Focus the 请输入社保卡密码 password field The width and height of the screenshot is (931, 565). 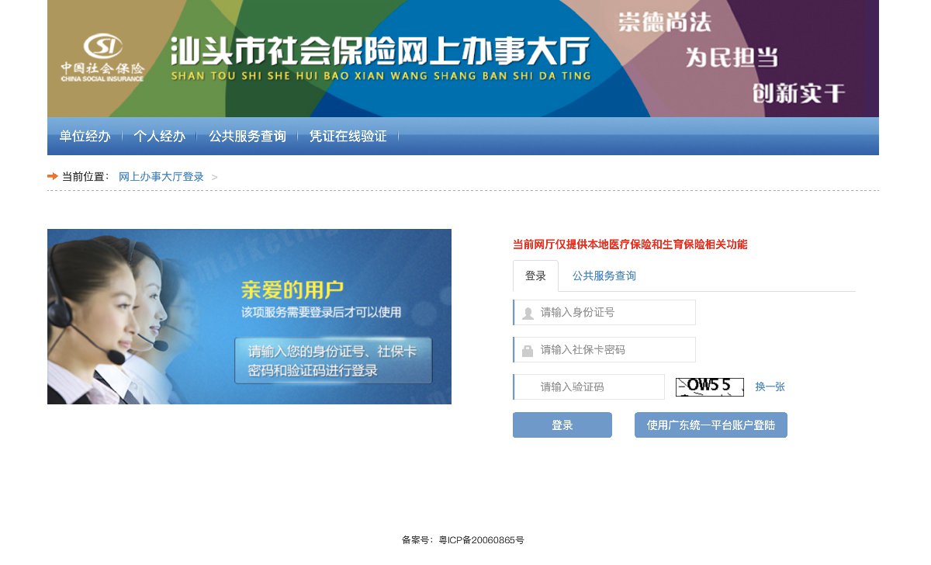pyautogui.click(x=613, y=350)
